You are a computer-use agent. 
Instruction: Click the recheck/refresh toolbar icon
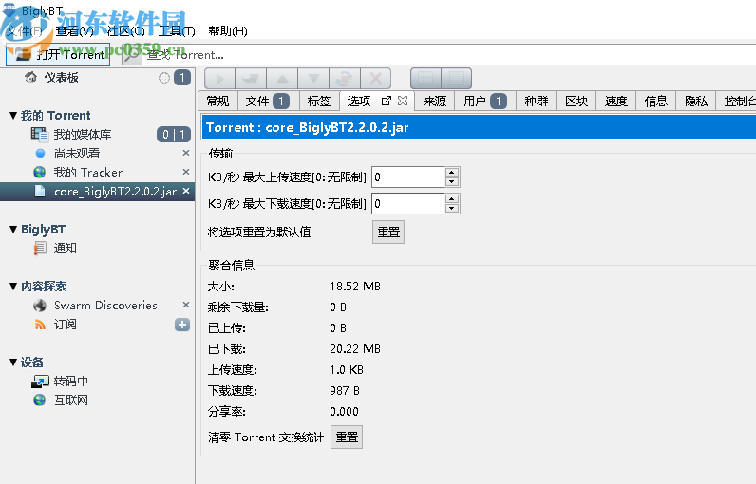click(x=344, y=78)
